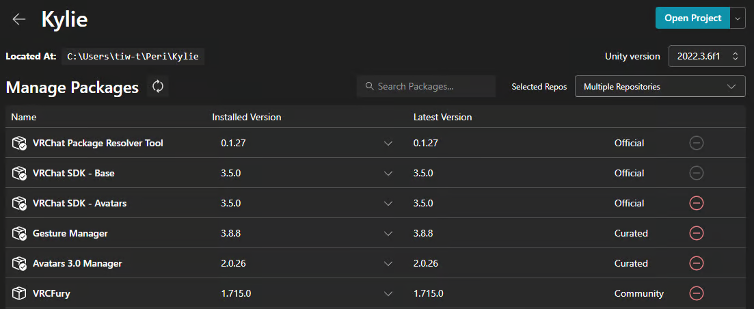
Task: Open version dropdown for Gesture Manager
Action: click(388, 234)
